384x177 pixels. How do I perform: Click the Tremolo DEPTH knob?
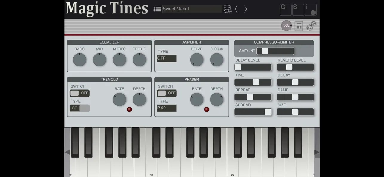139,100
